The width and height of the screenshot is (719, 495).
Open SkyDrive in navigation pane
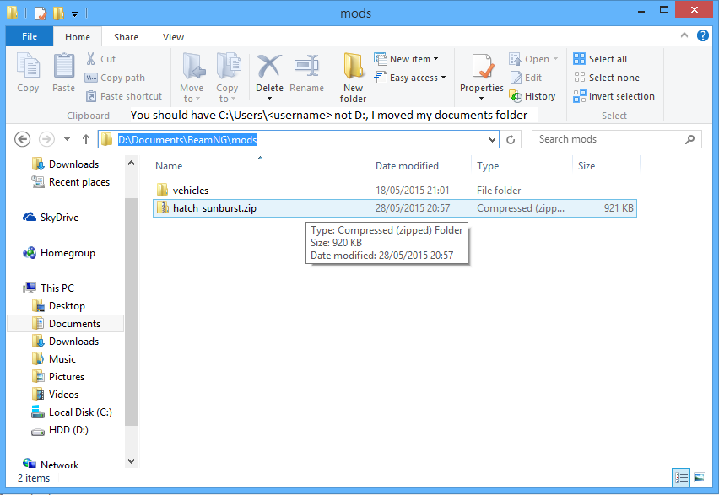pos(51,218)
